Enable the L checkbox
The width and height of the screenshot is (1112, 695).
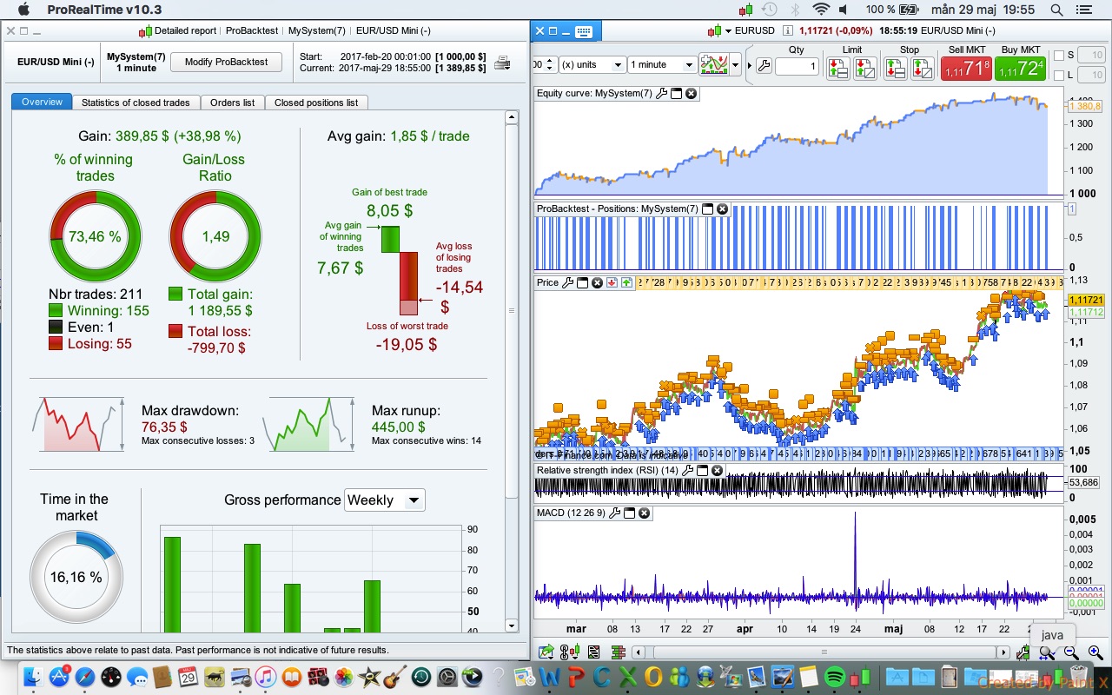click(x=1058, y=76)
